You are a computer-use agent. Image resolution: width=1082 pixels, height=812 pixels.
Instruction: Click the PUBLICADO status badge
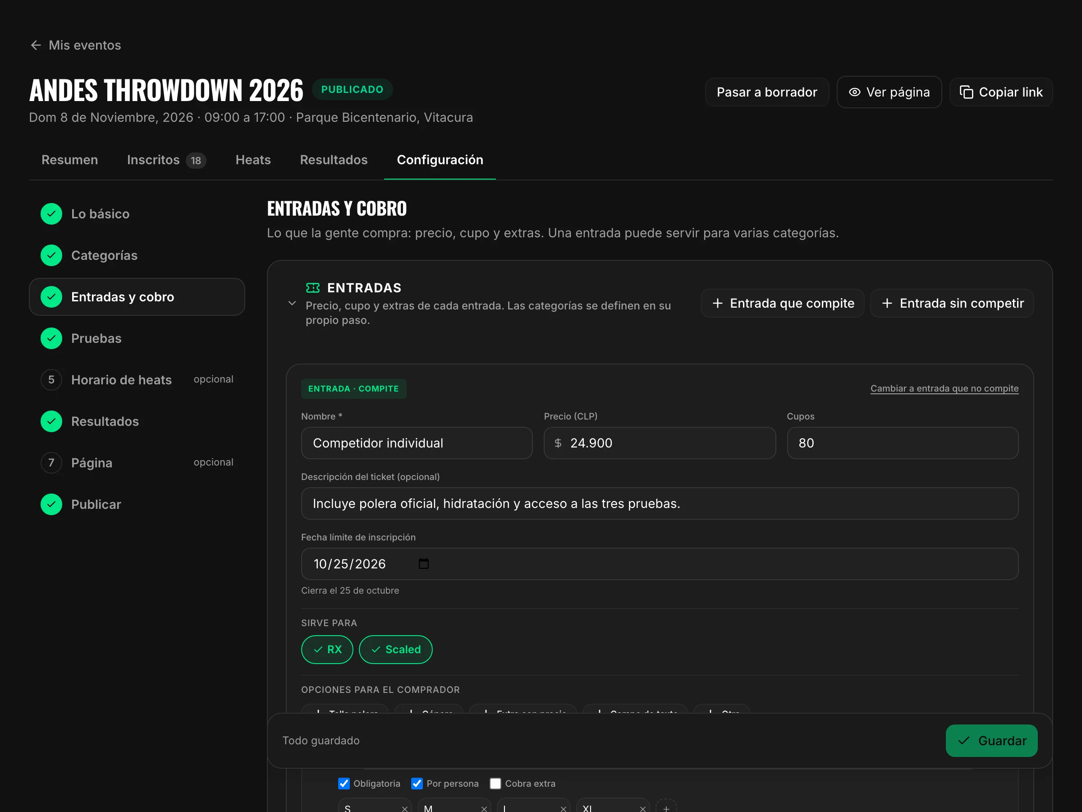[x=352, y=89]
